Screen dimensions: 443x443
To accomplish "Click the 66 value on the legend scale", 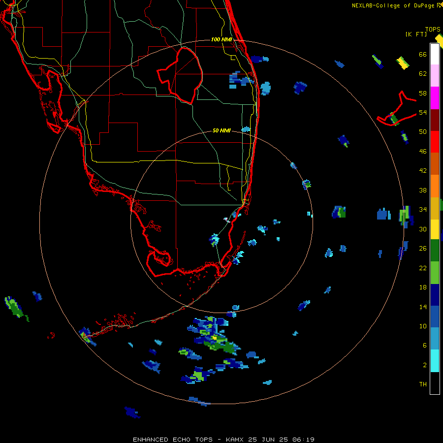I will pos(423,55).
